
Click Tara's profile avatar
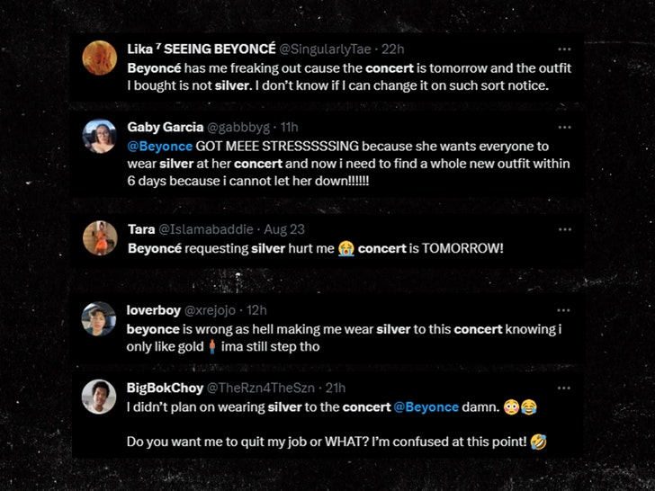point(99,237)
